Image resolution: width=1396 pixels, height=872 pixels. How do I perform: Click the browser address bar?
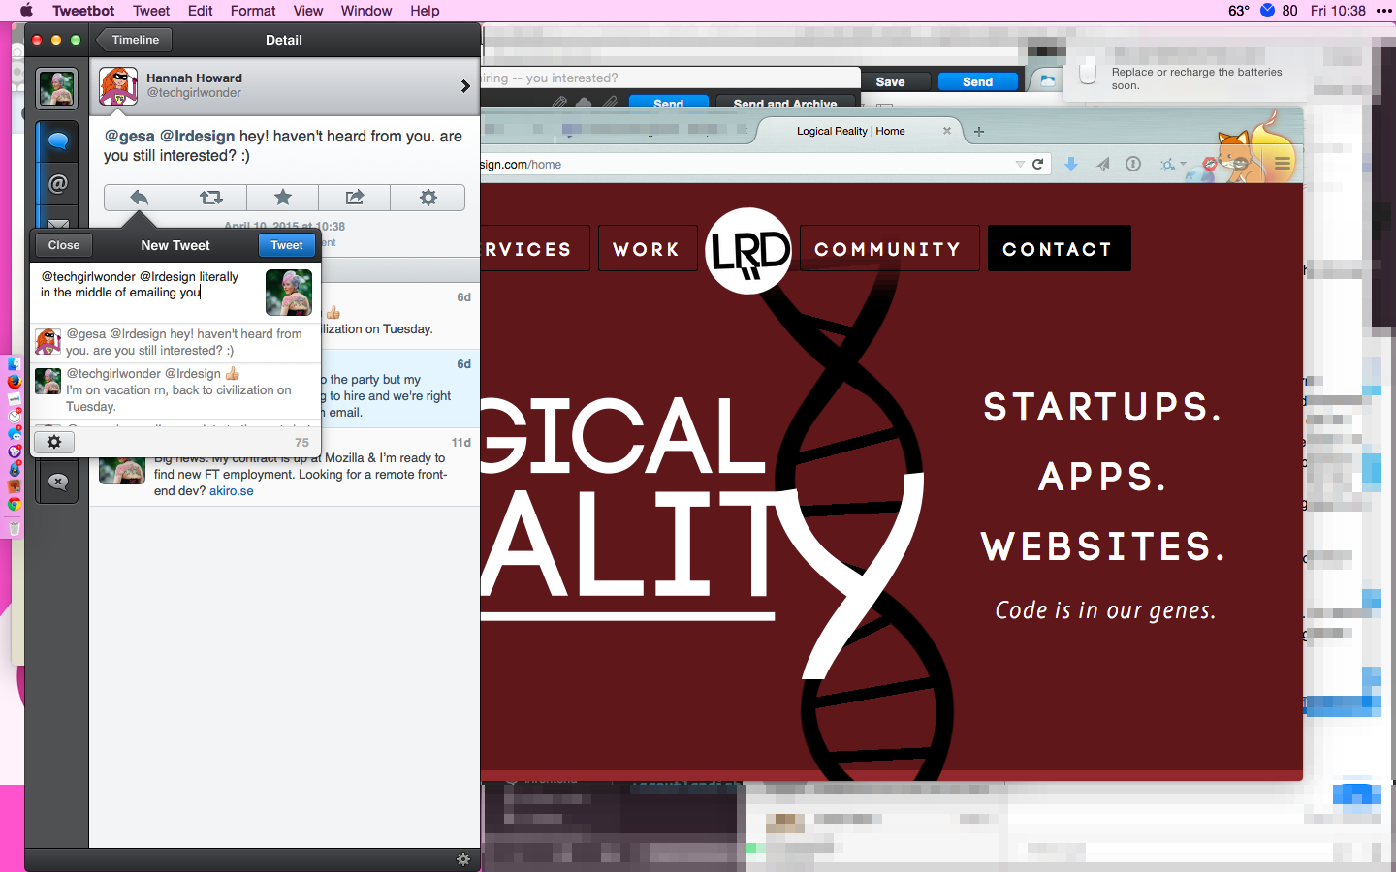pos(746,164)
